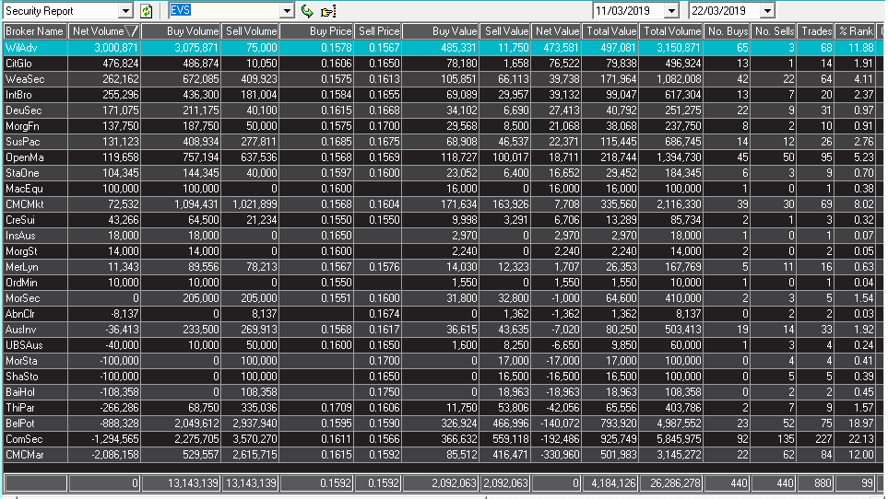The width and height of the screenshot is (888, 499).
Task: Select the MorgFn broker name
Action: pos(22,126)
